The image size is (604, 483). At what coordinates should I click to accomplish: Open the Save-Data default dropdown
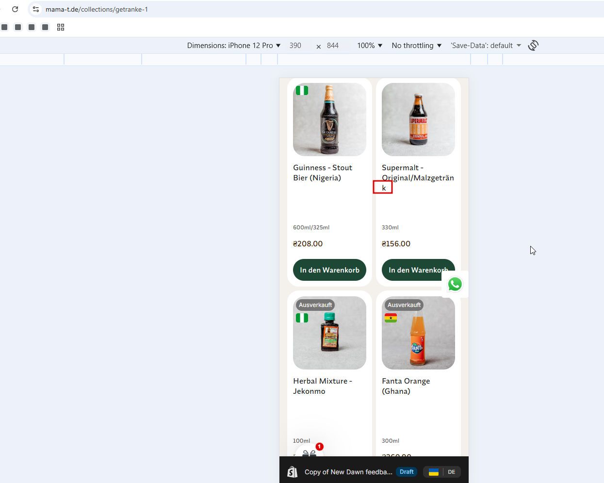(x=486, y=46)
